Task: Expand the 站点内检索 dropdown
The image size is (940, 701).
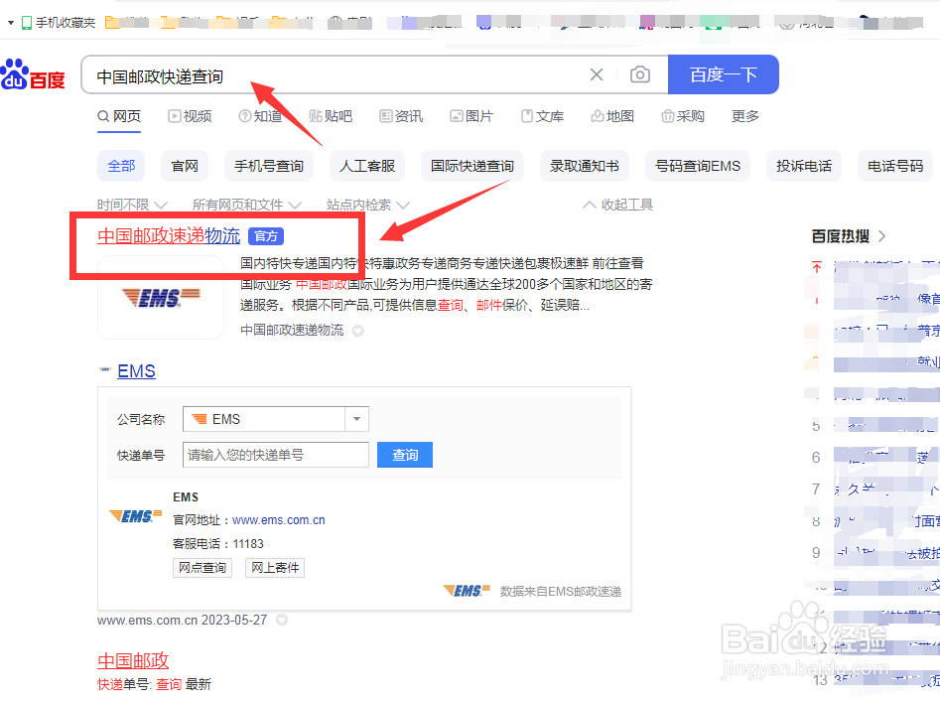Action: (367, 206)
